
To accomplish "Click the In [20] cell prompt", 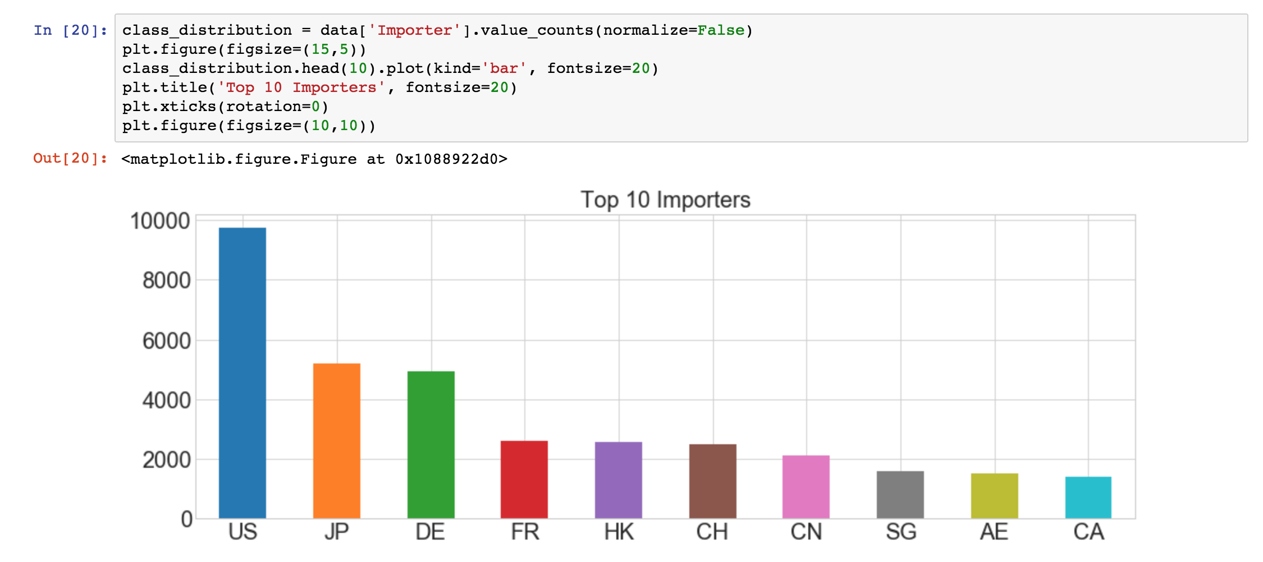I will [70, 30].
